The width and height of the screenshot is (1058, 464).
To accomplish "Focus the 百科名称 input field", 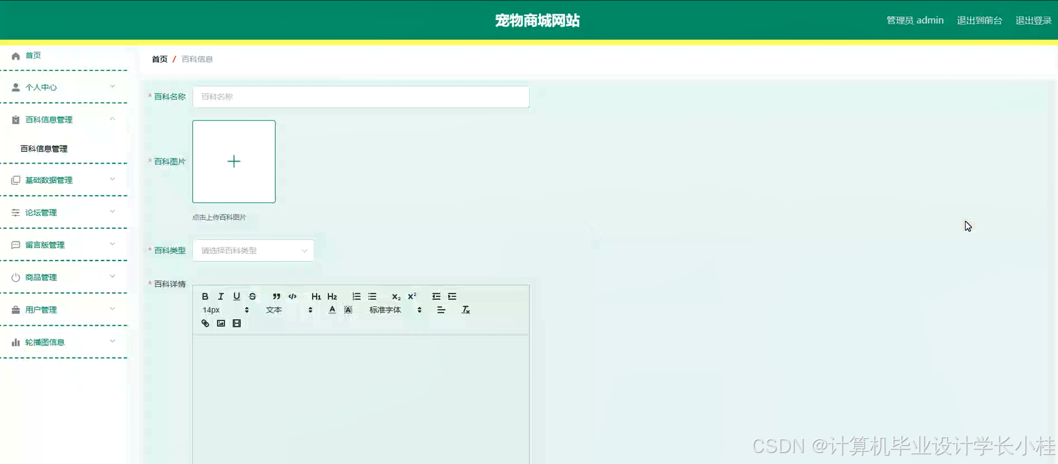I will tap(361, 97).
